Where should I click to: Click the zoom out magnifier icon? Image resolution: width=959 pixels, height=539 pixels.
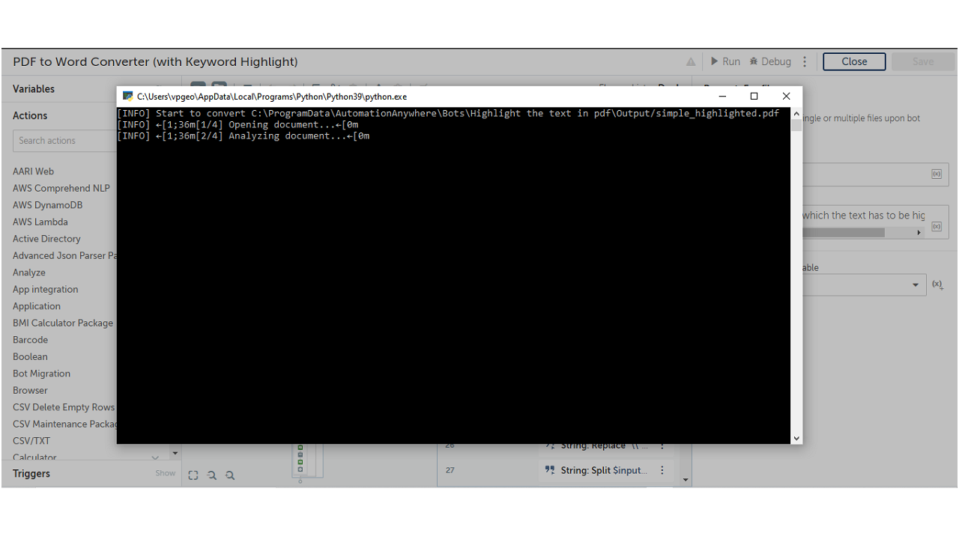pos(212,475)
